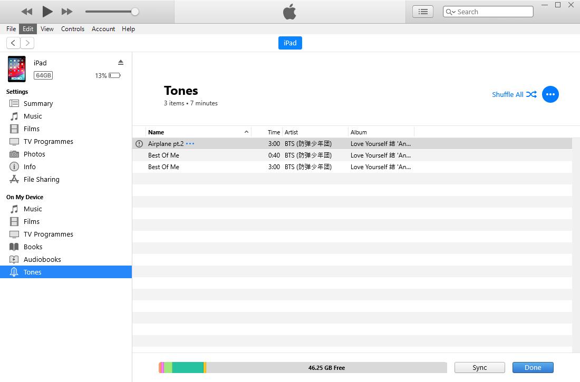Select Tones under On My Device

pyautogui.click(x=66, y=272)
